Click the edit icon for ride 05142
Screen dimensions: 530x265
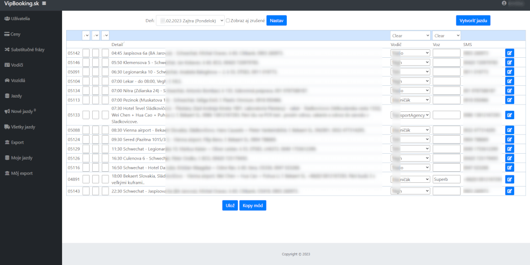point(509,53)
